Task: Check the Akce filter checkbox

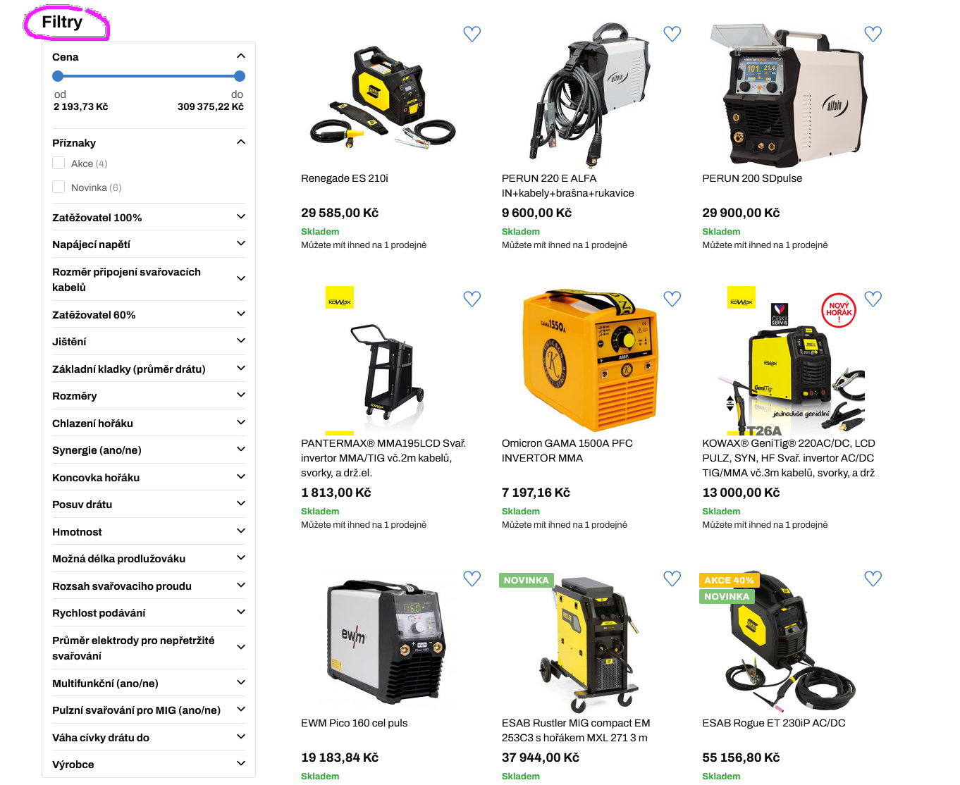Action: pos(59,163)
